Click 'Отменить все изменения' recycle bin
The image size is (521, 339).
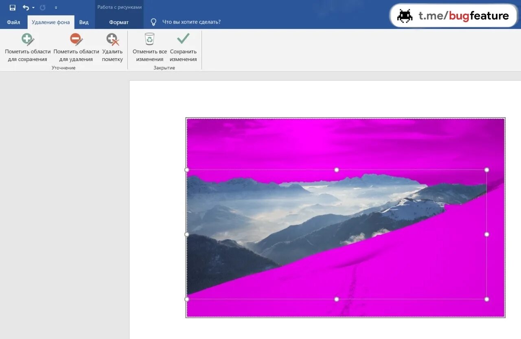[150, 48]
